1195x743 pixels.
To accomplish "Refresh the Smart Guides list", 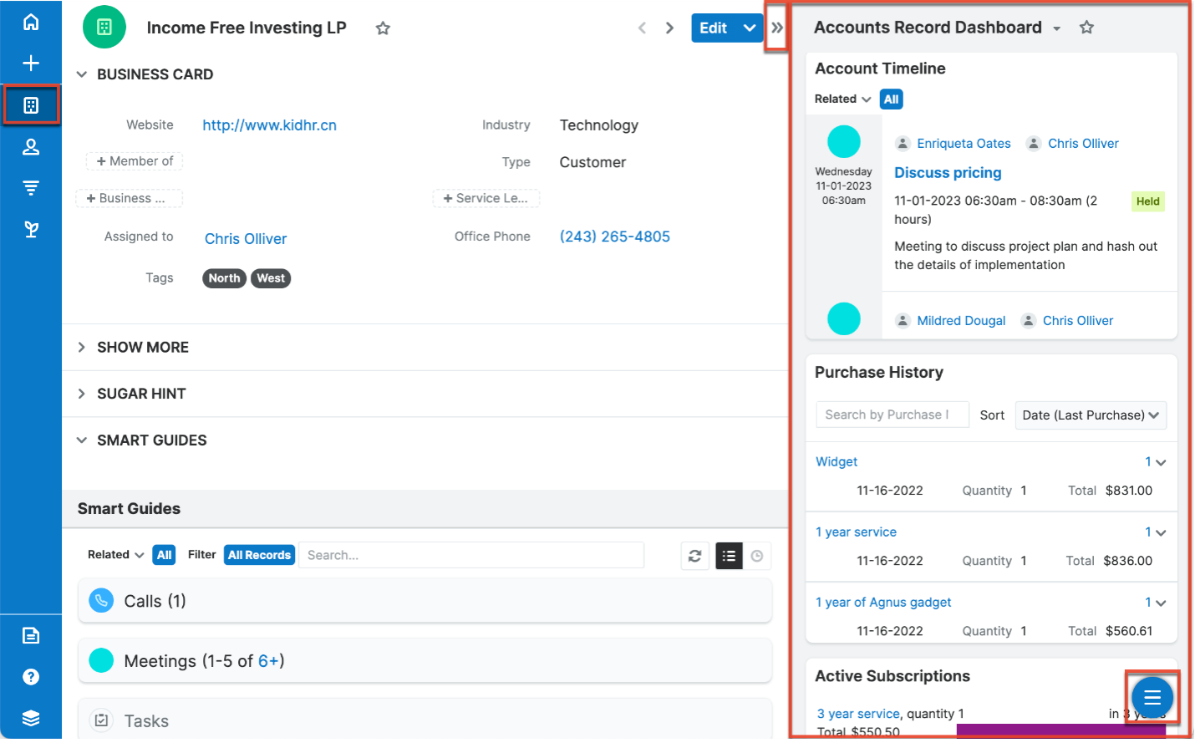I will pos(694,556).
